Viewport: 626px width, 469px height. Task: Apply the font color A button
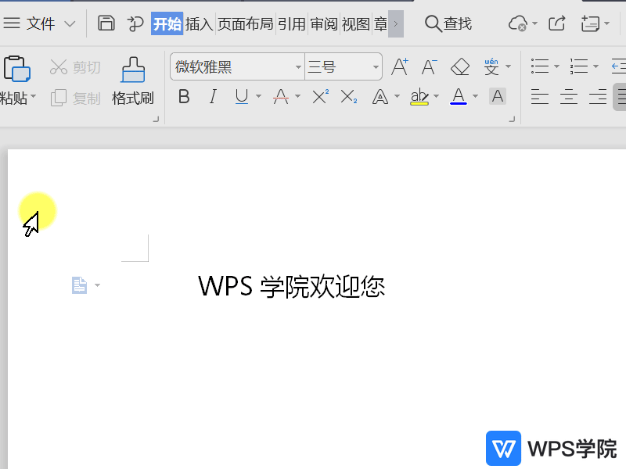tap(459, 96)
